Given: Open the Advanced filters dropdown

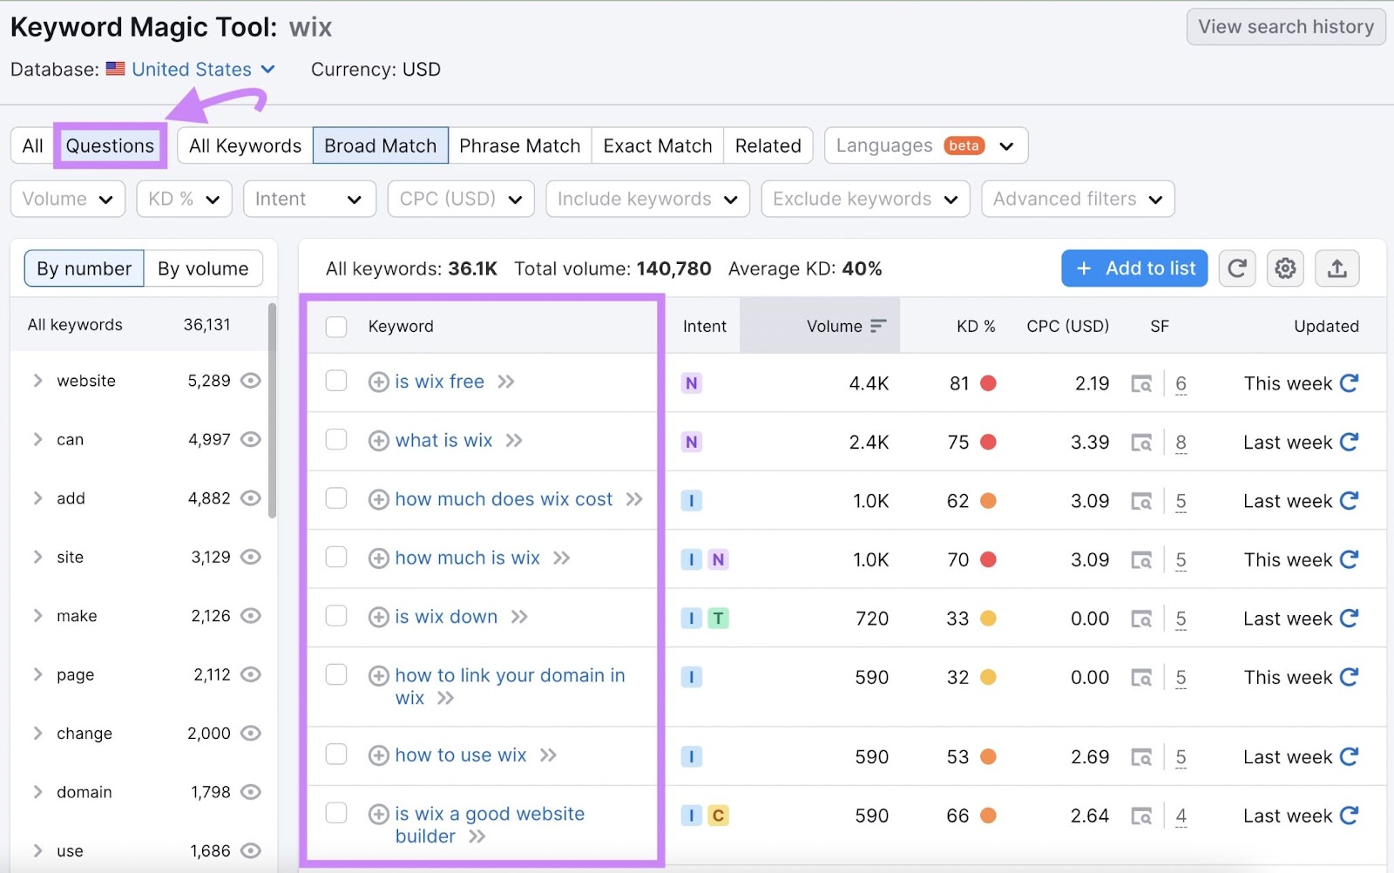Looking at the screenshot, I should pos(1077,199).
